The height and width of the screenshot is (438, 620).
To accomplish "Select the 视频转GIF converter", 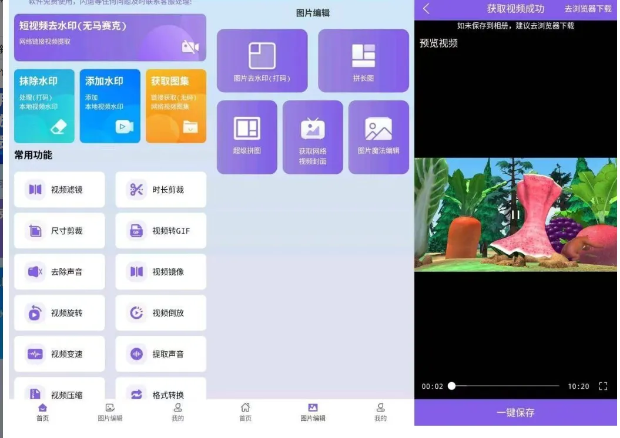I will (x=160, y=230).
